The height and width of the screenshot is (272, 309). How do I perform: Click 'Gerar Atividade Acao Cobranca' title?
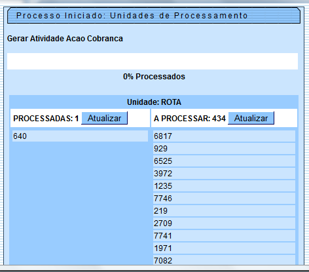(x=65, y=39)
